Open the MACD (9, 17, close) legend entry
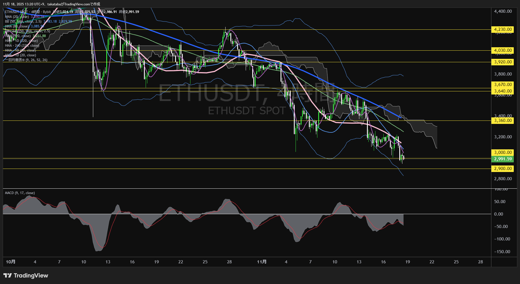The width and height of the screenshot is (520, 284). pos(19,193)
